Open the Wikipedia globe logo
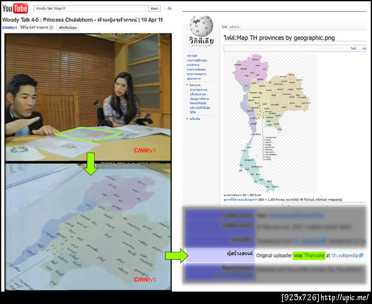Viewport: 372px width, 304px height. pos(201,26)
